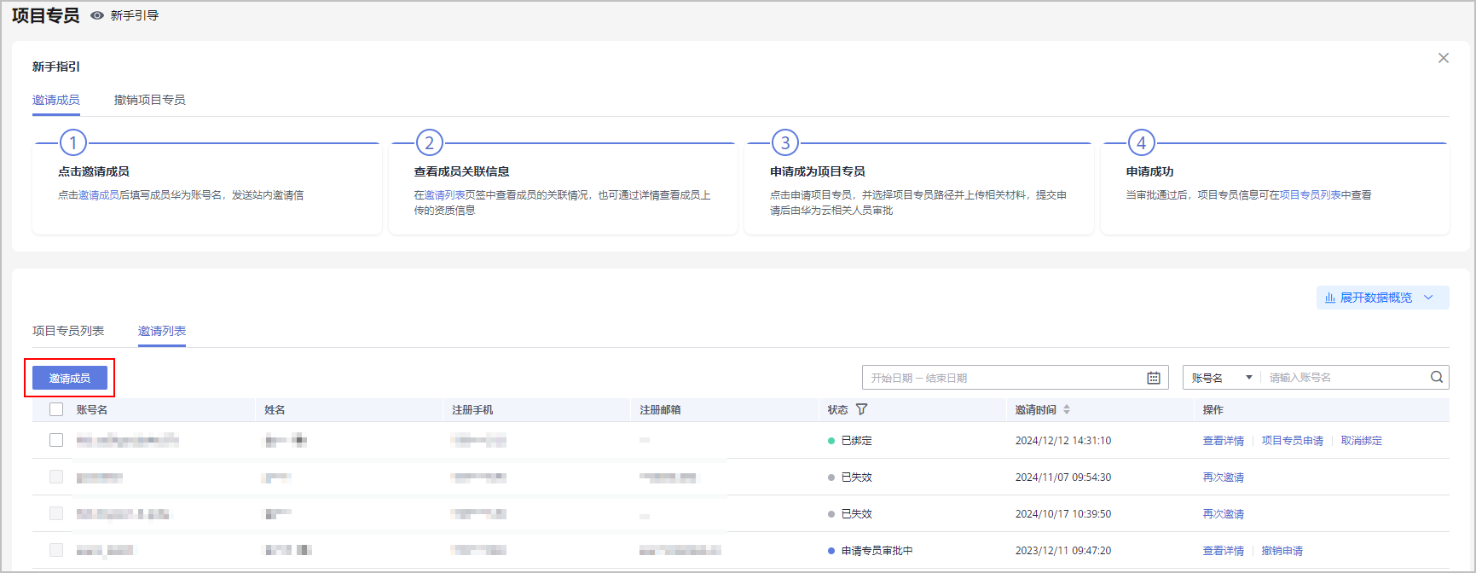Click the 已绑定 status text

click(857, 441)
